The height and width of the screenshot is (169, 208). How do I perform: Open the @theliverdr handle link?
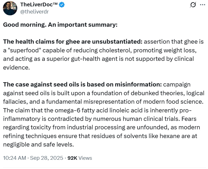coord(34,12)
